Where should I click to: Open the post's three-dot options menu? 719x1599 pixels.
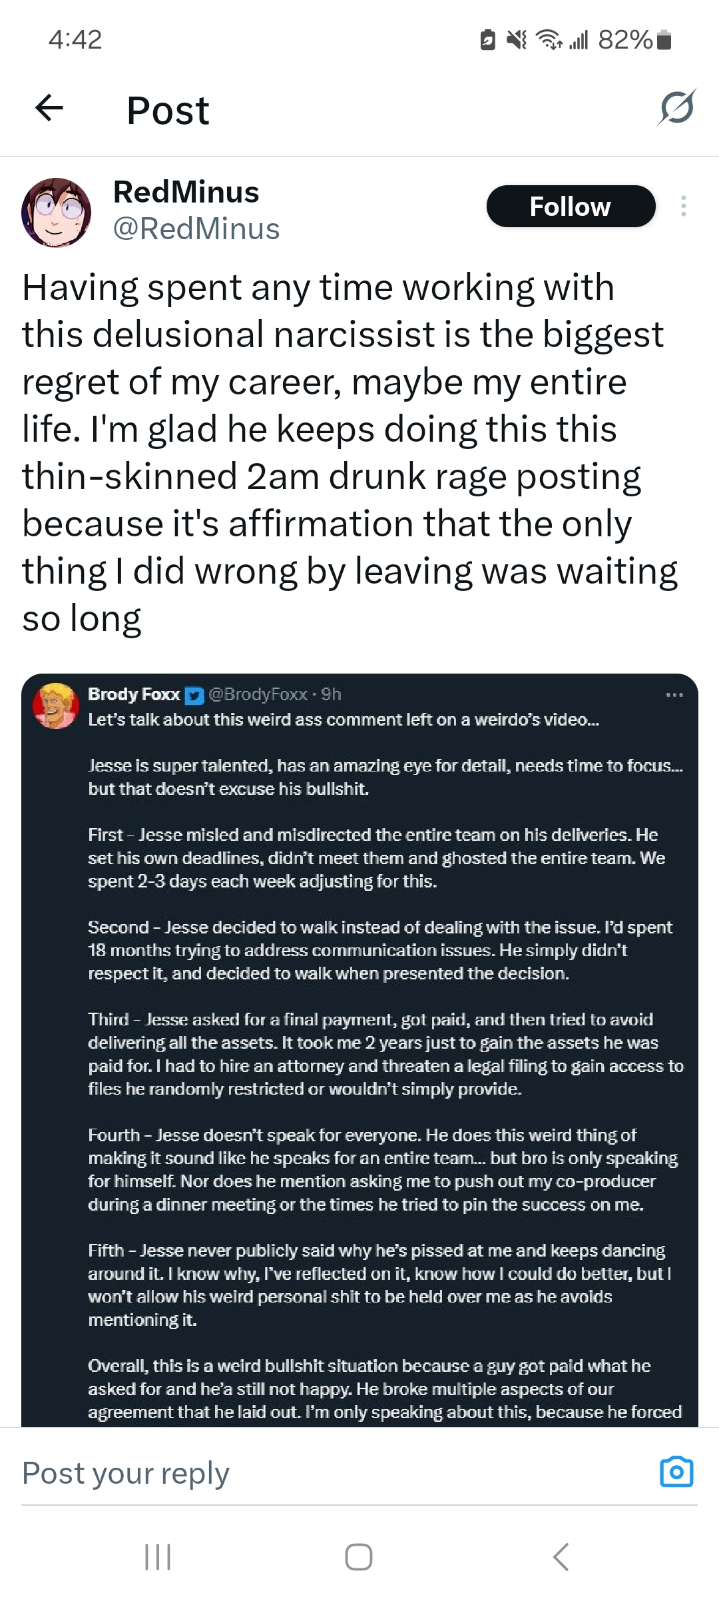[683, 207]
